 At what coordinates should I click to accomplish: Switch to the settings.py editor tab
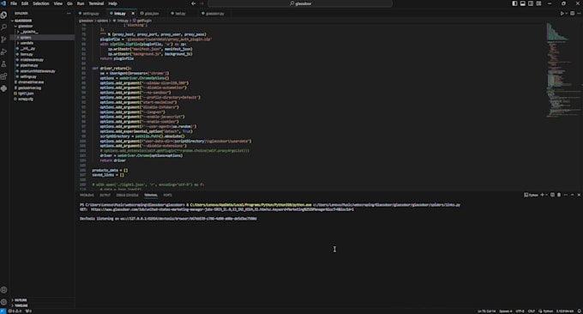(90, 14)
